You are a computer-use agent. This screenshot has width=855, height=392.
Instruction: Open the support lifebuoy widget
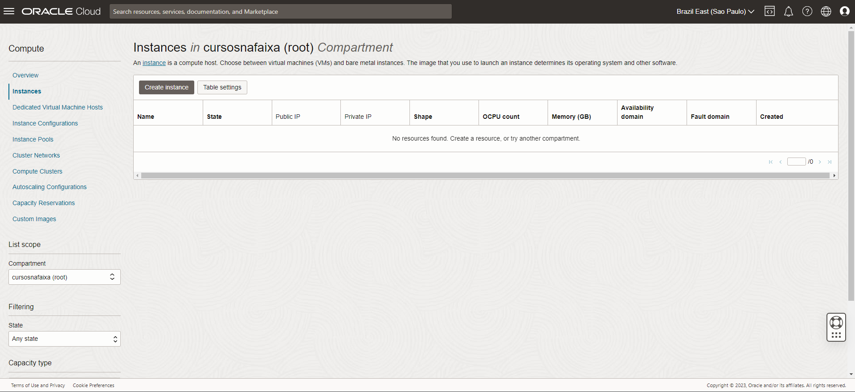click(x=836, y=327)
